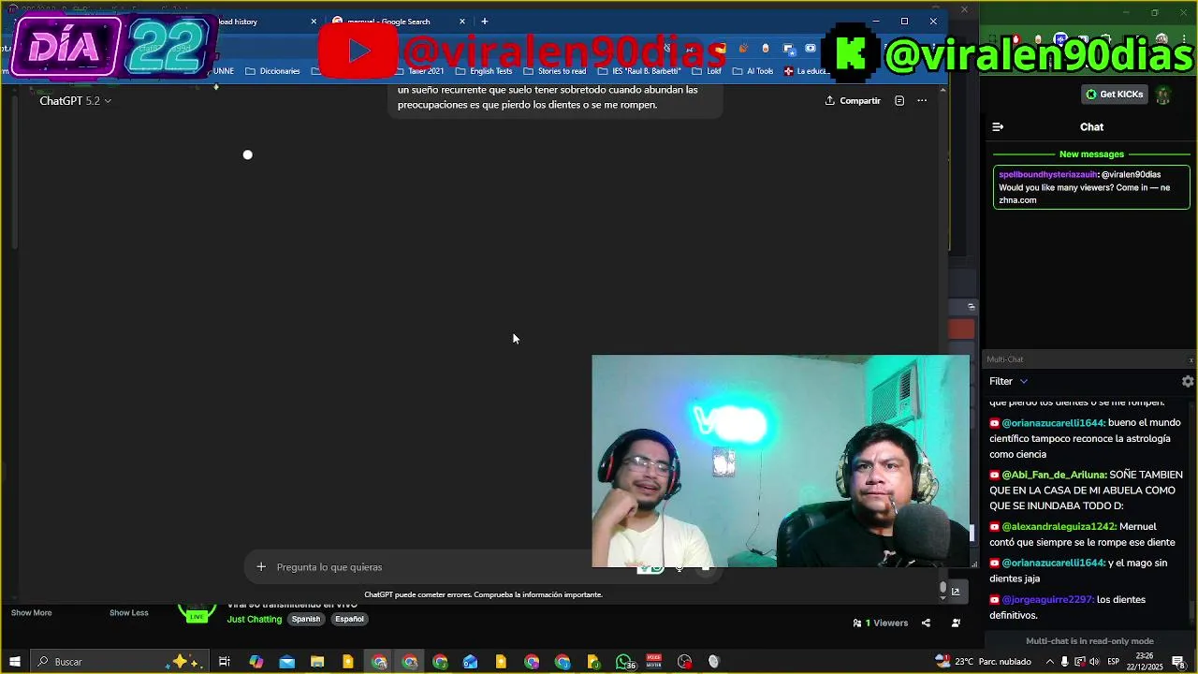The width and height of the screenshot is (1198, 674).
Task: Open the AI Tools bookmarks folder
Action: [x=752, y=71]
